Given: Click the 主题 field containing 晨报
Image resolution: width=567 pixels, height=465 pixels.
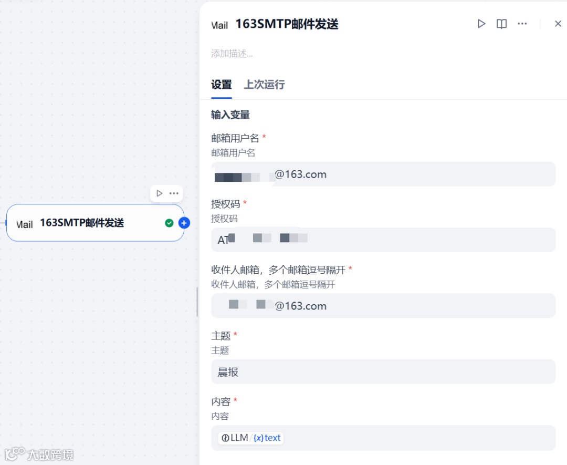Looking at the screenshot, I should tap(383, 371).
